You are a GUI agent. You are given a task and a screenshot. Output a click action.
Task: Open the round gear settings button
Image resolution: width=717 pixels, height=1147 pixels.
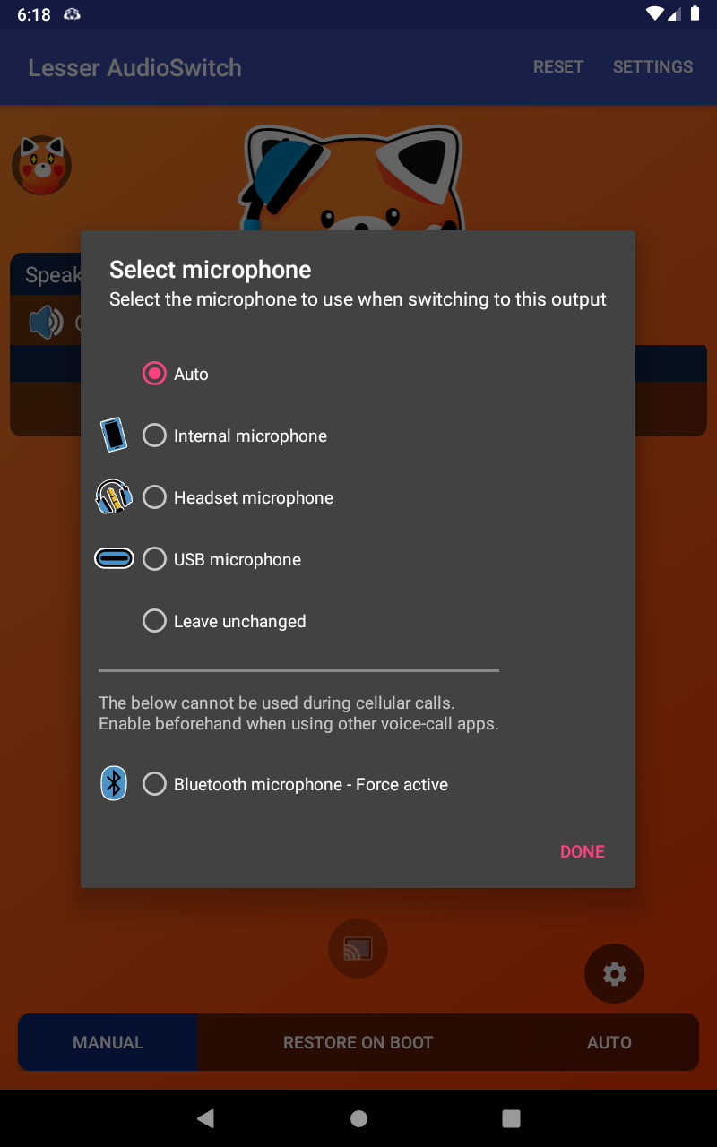(614, 973)
